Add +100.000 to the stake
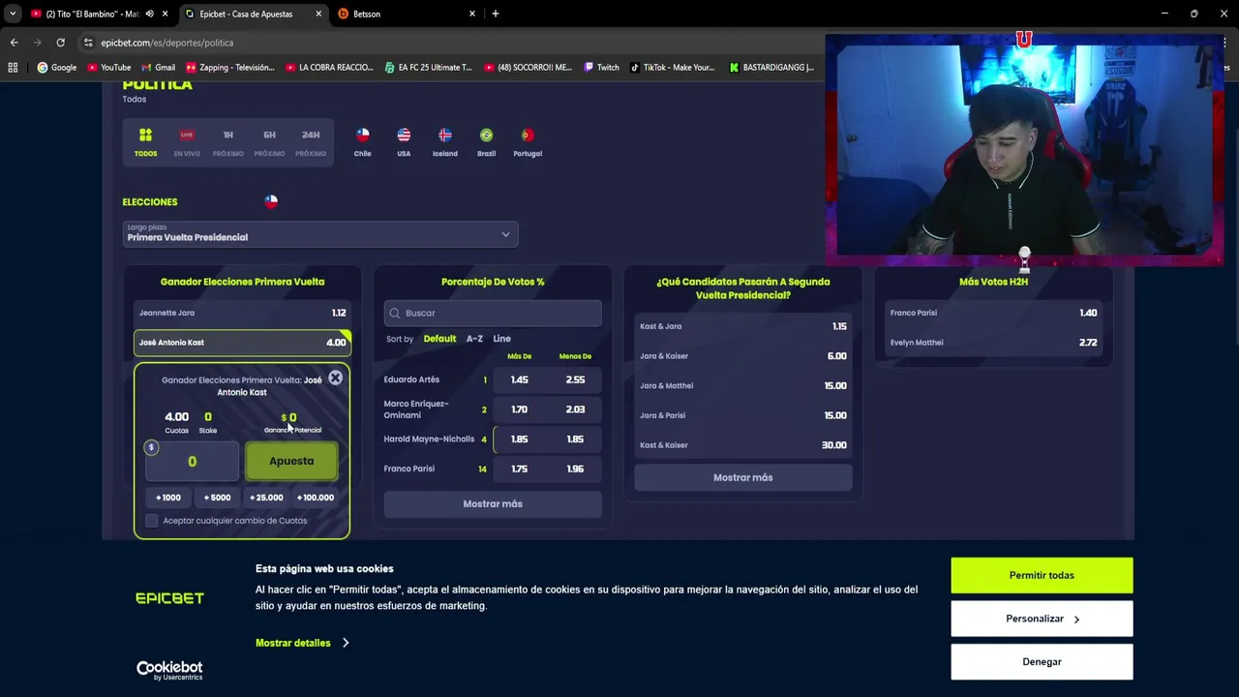The height and width of the screenshot is (697, 1239). (x=316, y=498)
